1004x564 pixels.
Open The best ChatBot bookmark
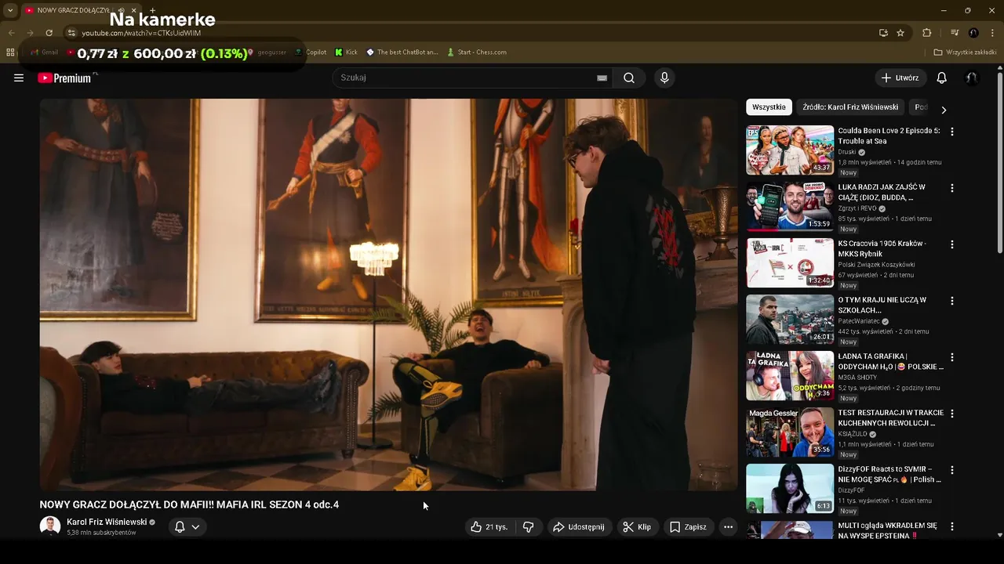402,52
